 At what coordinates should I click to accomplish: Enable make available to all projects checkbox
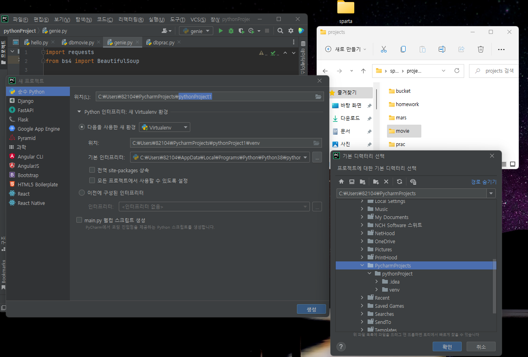(x=92, y=180)
